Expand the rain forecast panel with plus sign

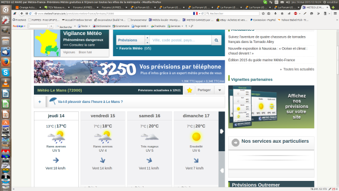tap(40, 101)
